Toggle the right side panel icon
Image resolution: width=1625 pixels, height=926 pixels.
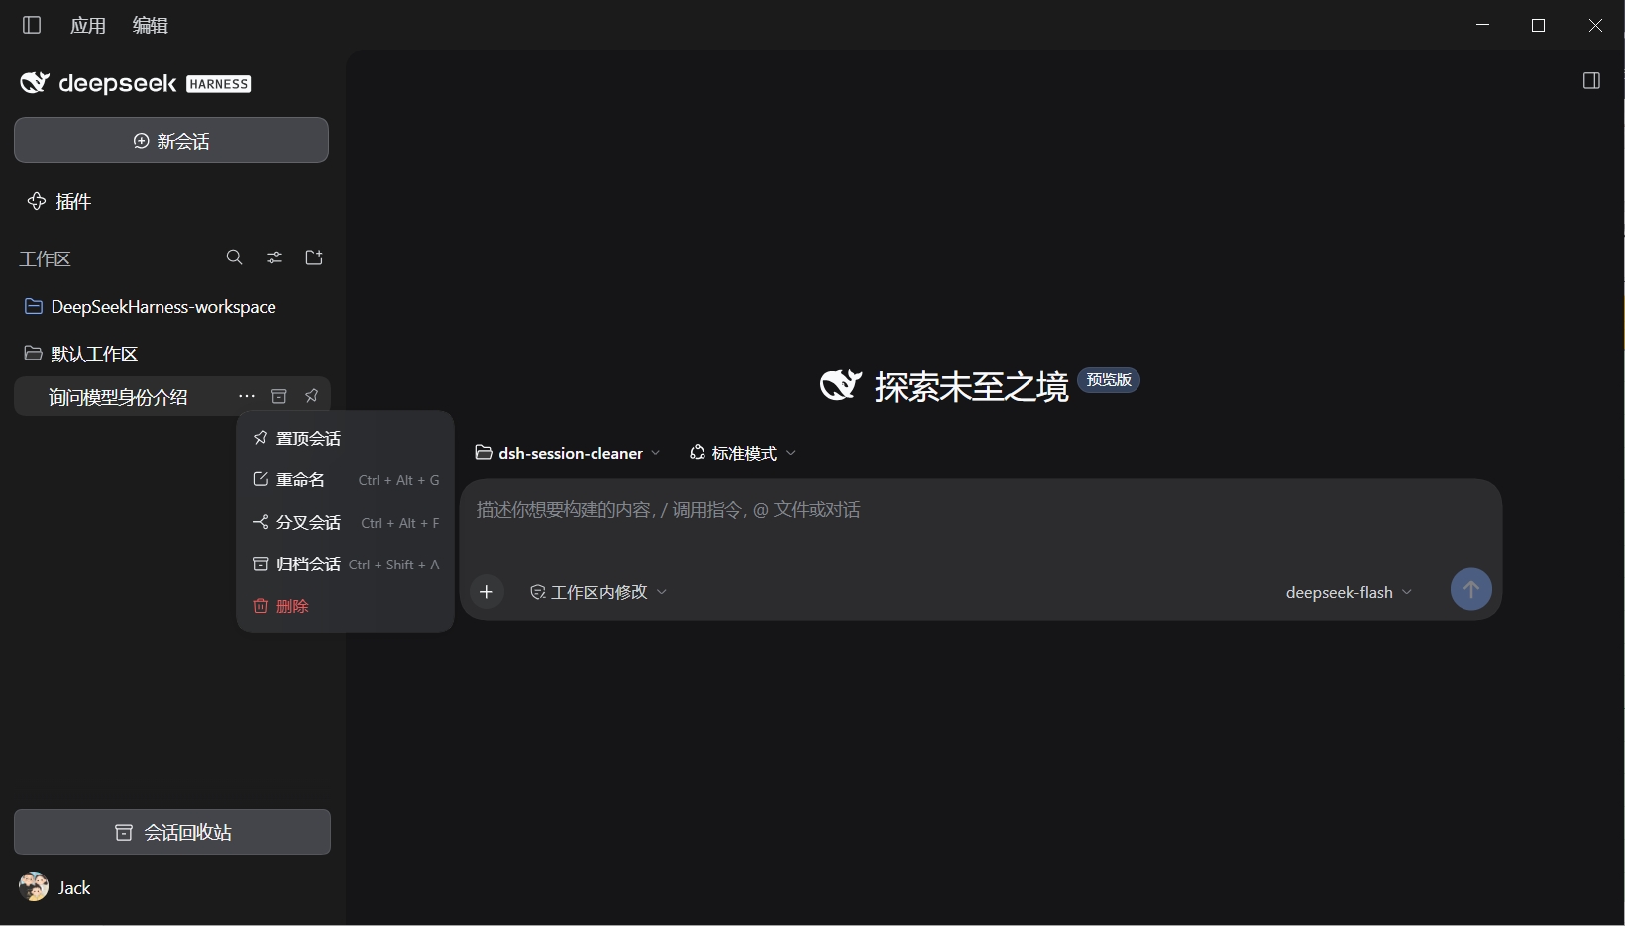point(1591,81)
